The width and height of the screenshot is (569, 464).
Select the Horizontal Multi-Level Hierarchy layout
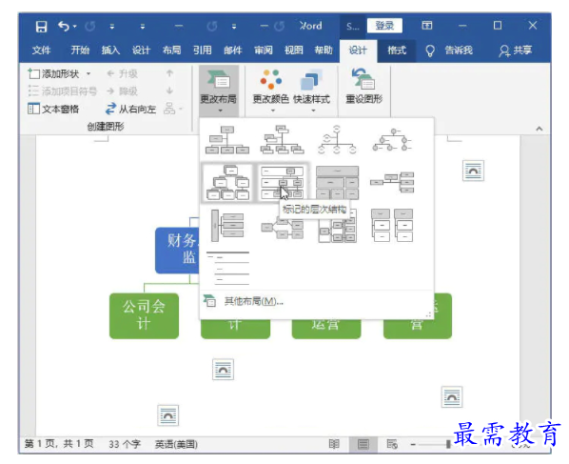pos(227,226)
